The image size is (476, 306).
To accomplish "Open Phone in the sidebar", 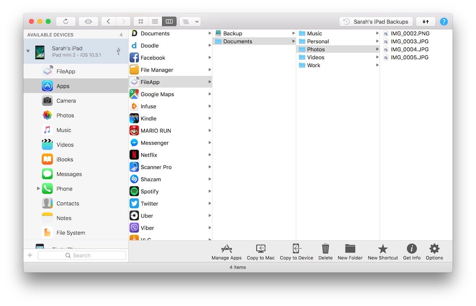I will (x=76, y=189).
